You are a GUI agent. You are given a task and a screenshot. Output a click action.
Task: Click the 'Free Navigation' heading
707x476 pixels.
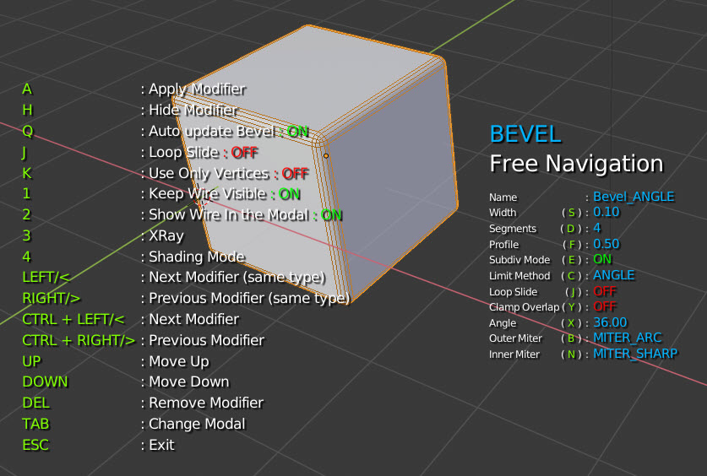coord(577,164)
